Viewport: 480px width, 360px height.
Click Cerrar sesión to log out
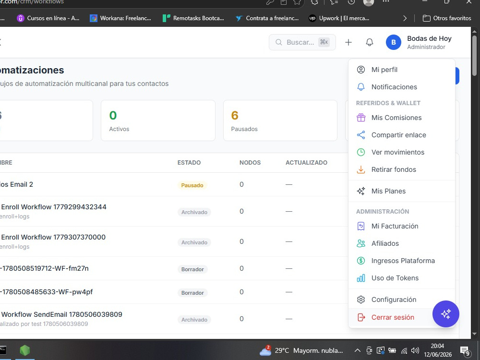402,317
